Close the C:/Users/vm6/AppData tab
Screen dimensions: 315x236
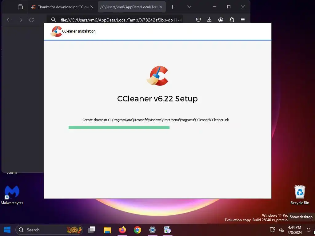click(161, 7)
